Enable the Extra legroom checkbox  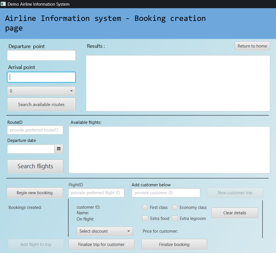[x=175, y=219]
